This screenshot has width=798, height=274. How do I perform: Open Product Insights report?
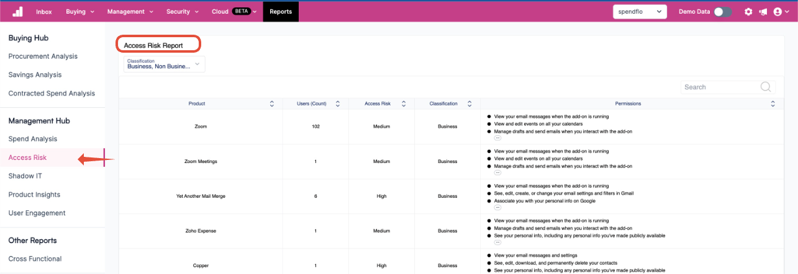34,195
